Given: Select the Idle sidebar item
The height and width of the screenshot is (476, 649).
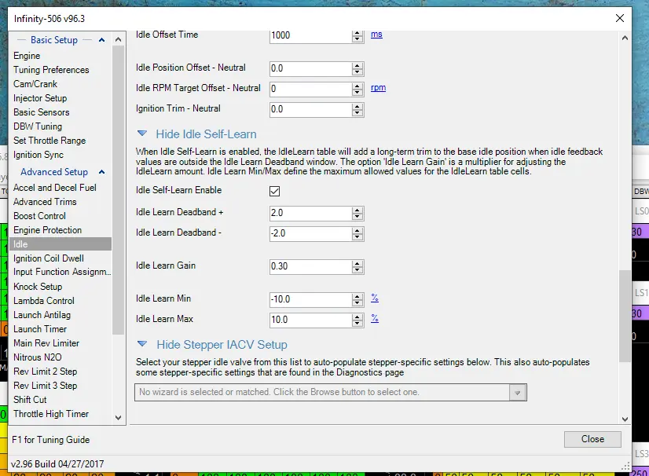Looking at the screenshot, I should pyautogui.click(x=60, y=243).
